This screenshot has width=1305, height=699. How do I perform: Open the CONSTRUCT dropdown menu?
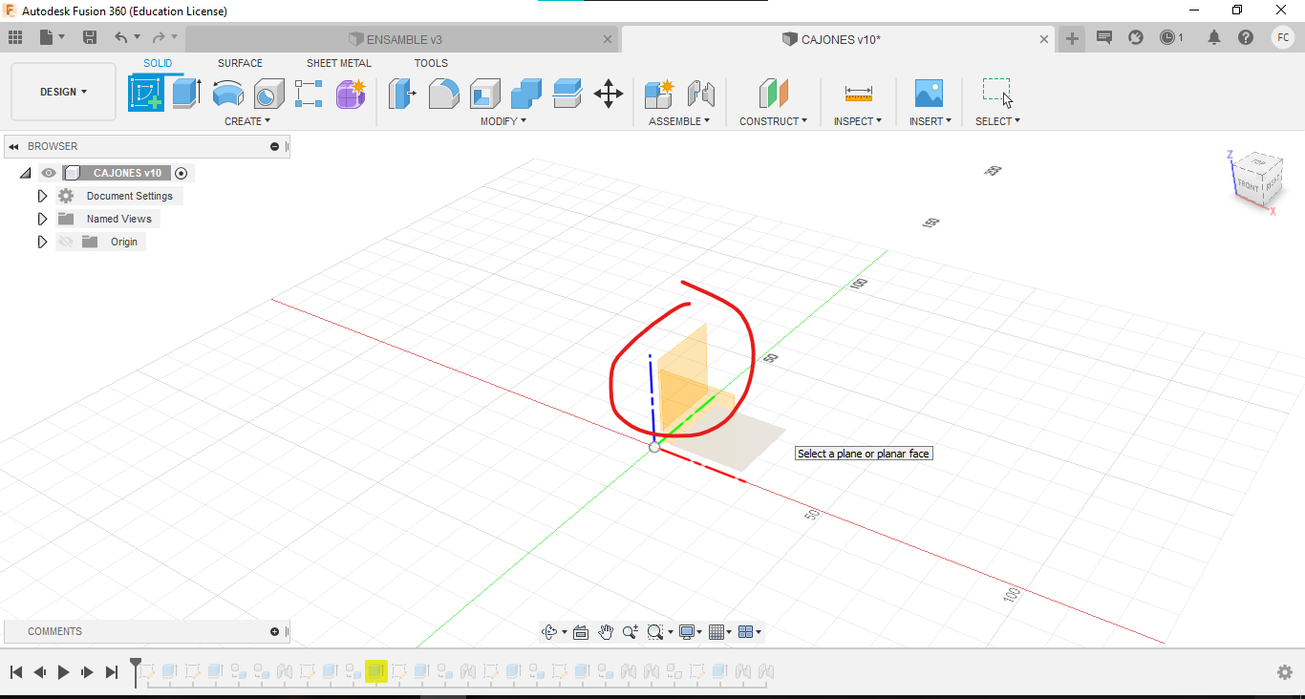tap(773, 121)
